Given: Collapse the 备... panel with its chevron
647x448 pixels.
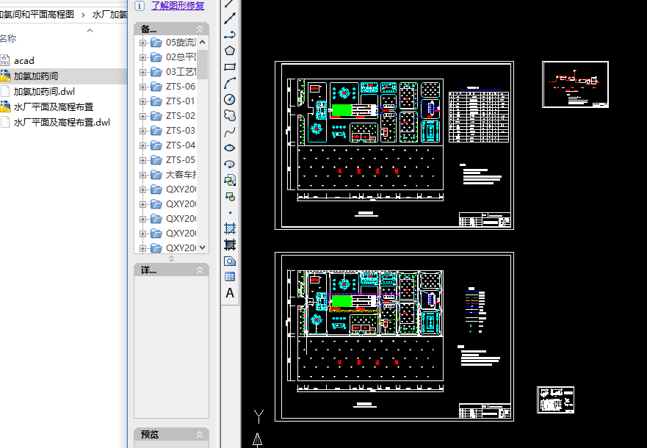Looking at the screenshot, I should pyautogui.click(x=200, y=29).
